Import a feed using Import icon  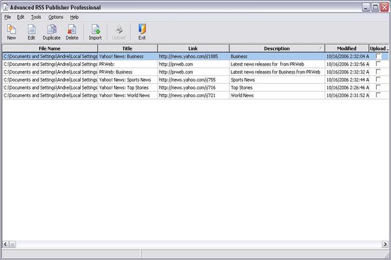click(95, 32)
